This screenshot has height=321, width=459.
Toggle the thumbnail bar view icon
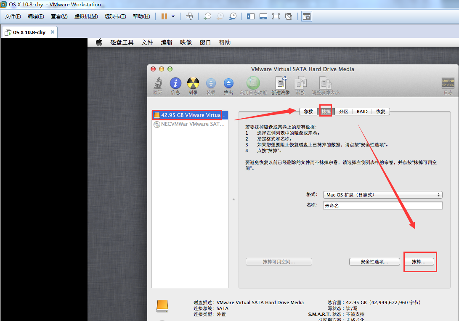coord(263,16)
